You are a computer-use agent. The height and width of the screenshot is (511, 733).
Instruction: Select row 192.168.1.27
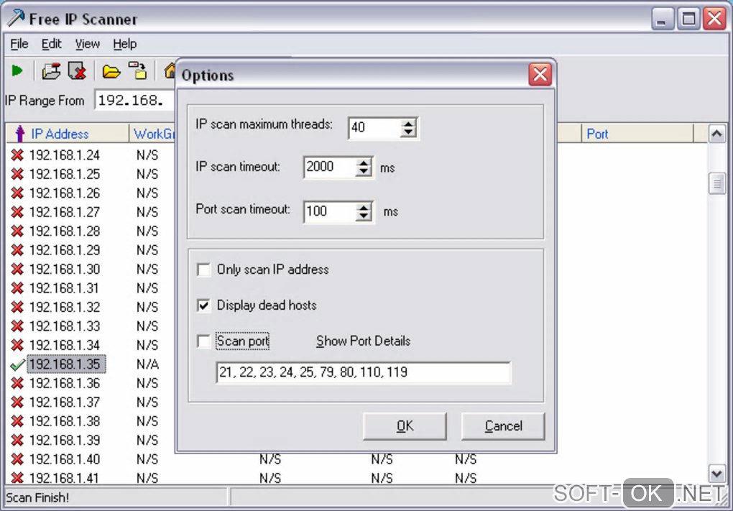[x=65, y=212]
